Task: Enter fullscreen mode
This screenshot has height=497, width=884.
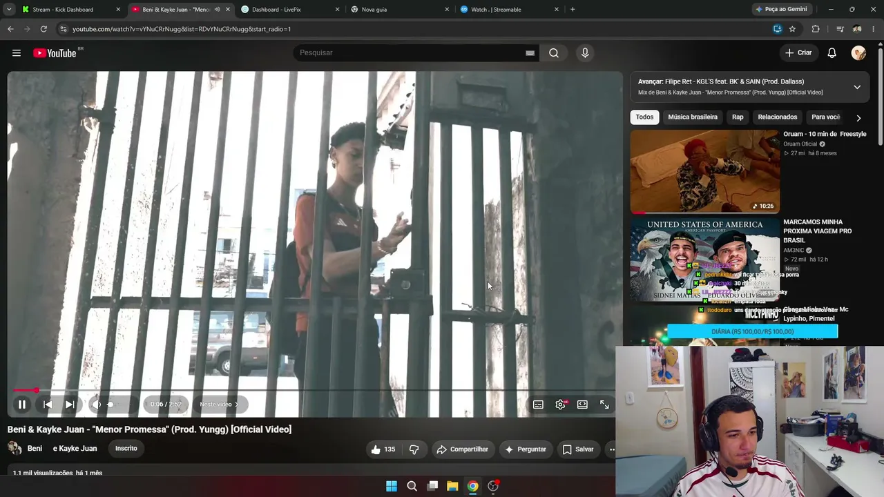Action: click(x=604, y=405)
